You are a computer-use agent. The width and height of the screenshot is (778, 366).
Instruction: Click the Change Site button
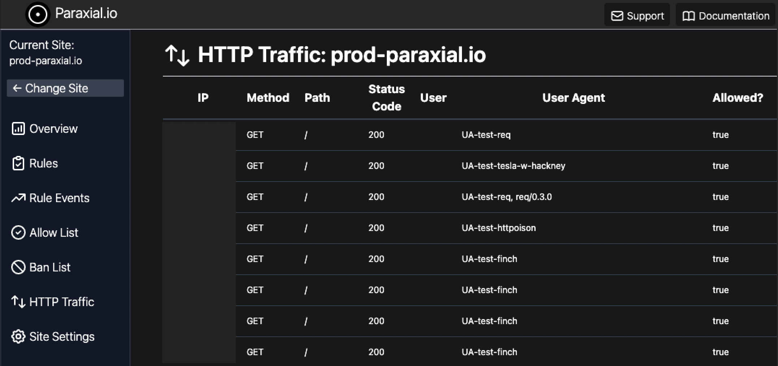[65, 88]
